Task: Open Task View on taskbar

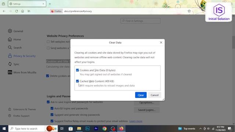Action: [62, 129]
